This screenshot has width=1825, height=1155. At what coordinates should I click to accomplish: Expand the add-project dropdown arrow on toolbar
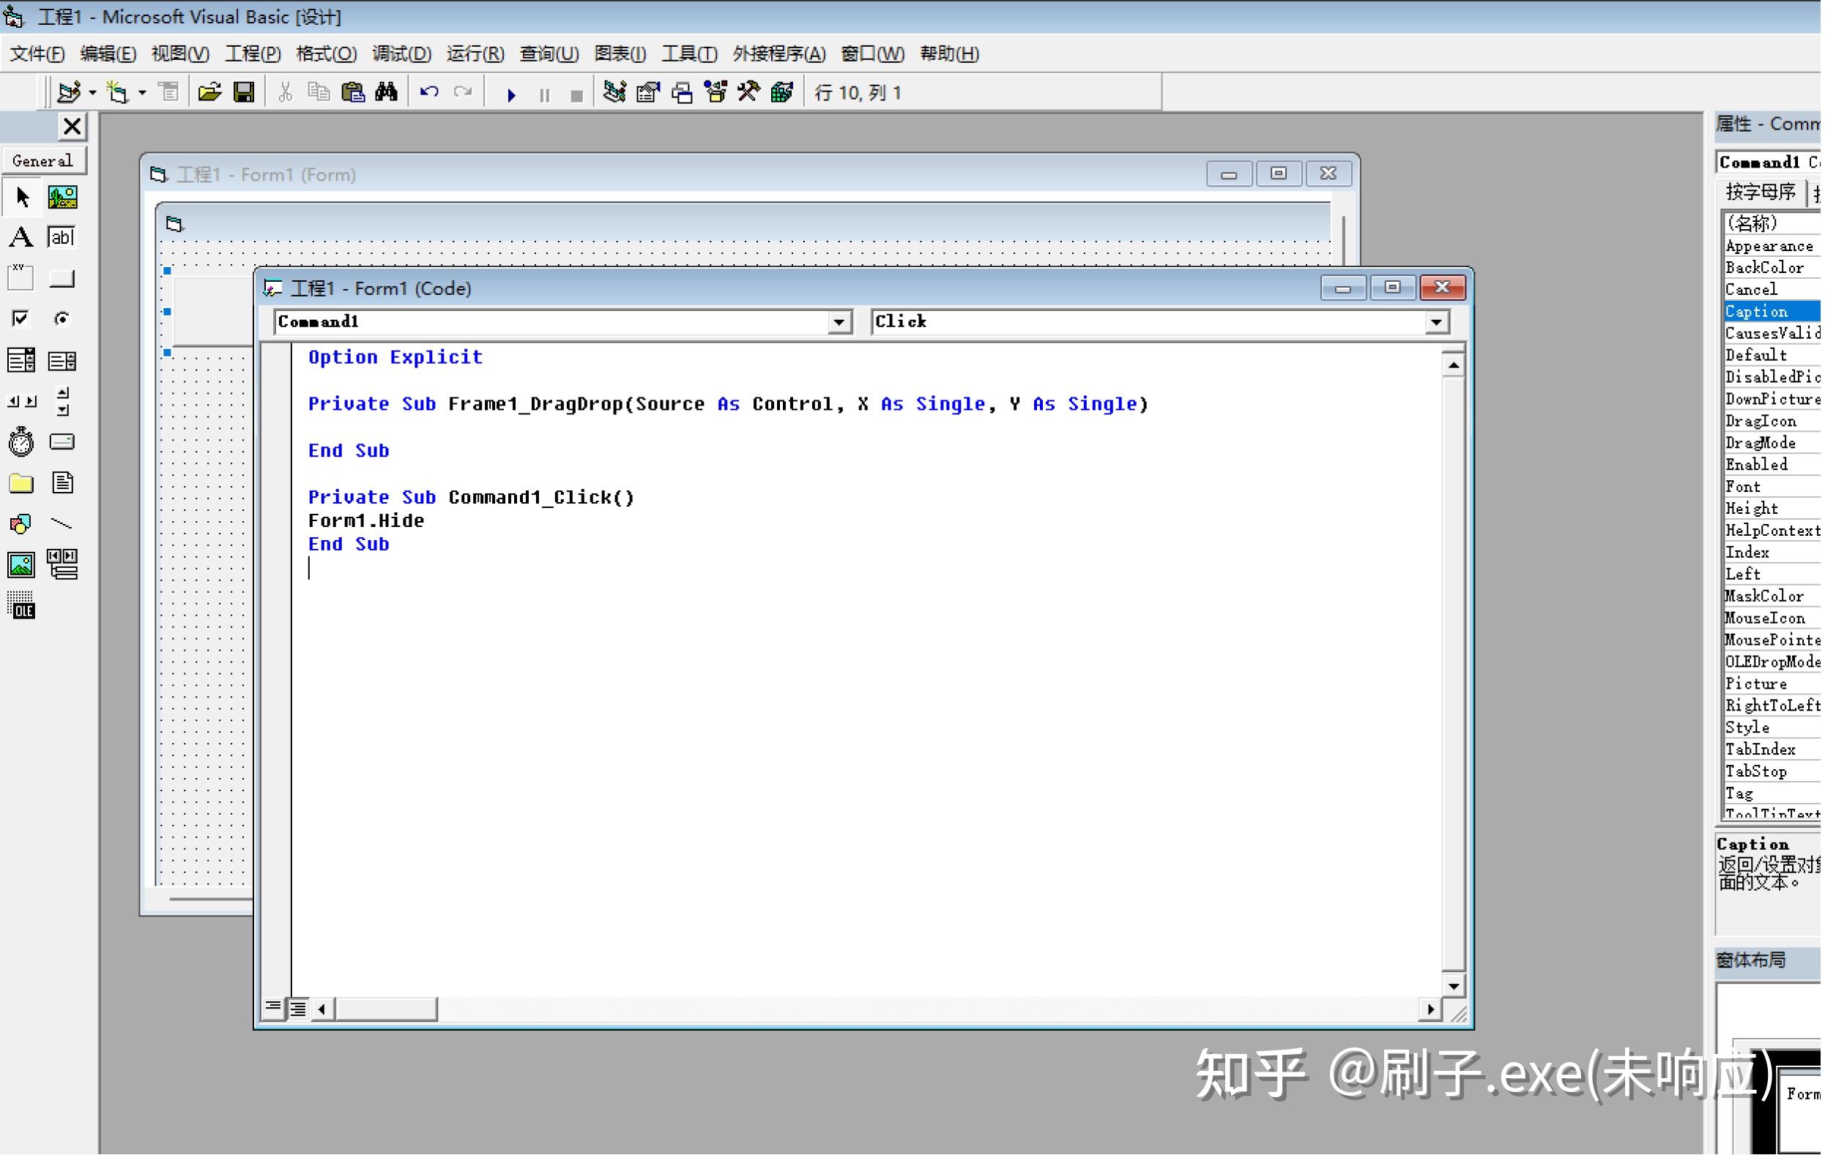pyautogui.click(x=92, y=91)
